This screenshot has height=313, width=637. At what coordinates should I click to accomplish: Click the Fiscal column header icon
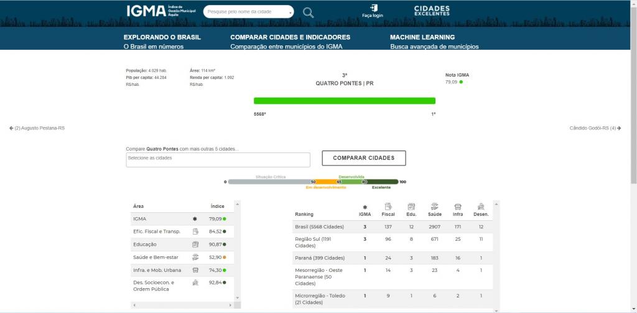(388, 207)
